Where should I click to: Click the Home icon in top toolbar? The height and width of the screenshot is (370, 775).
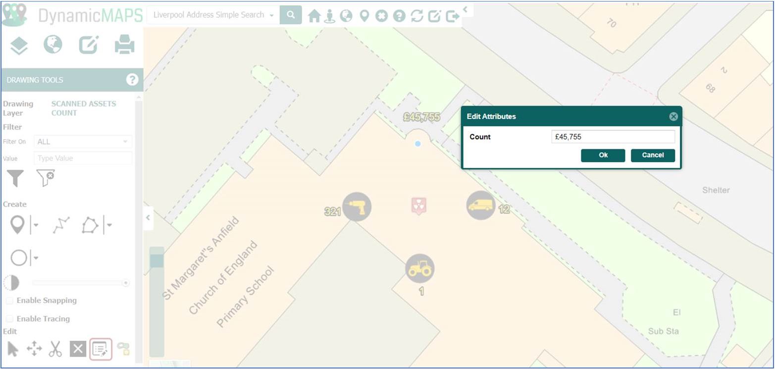[314, 16]
